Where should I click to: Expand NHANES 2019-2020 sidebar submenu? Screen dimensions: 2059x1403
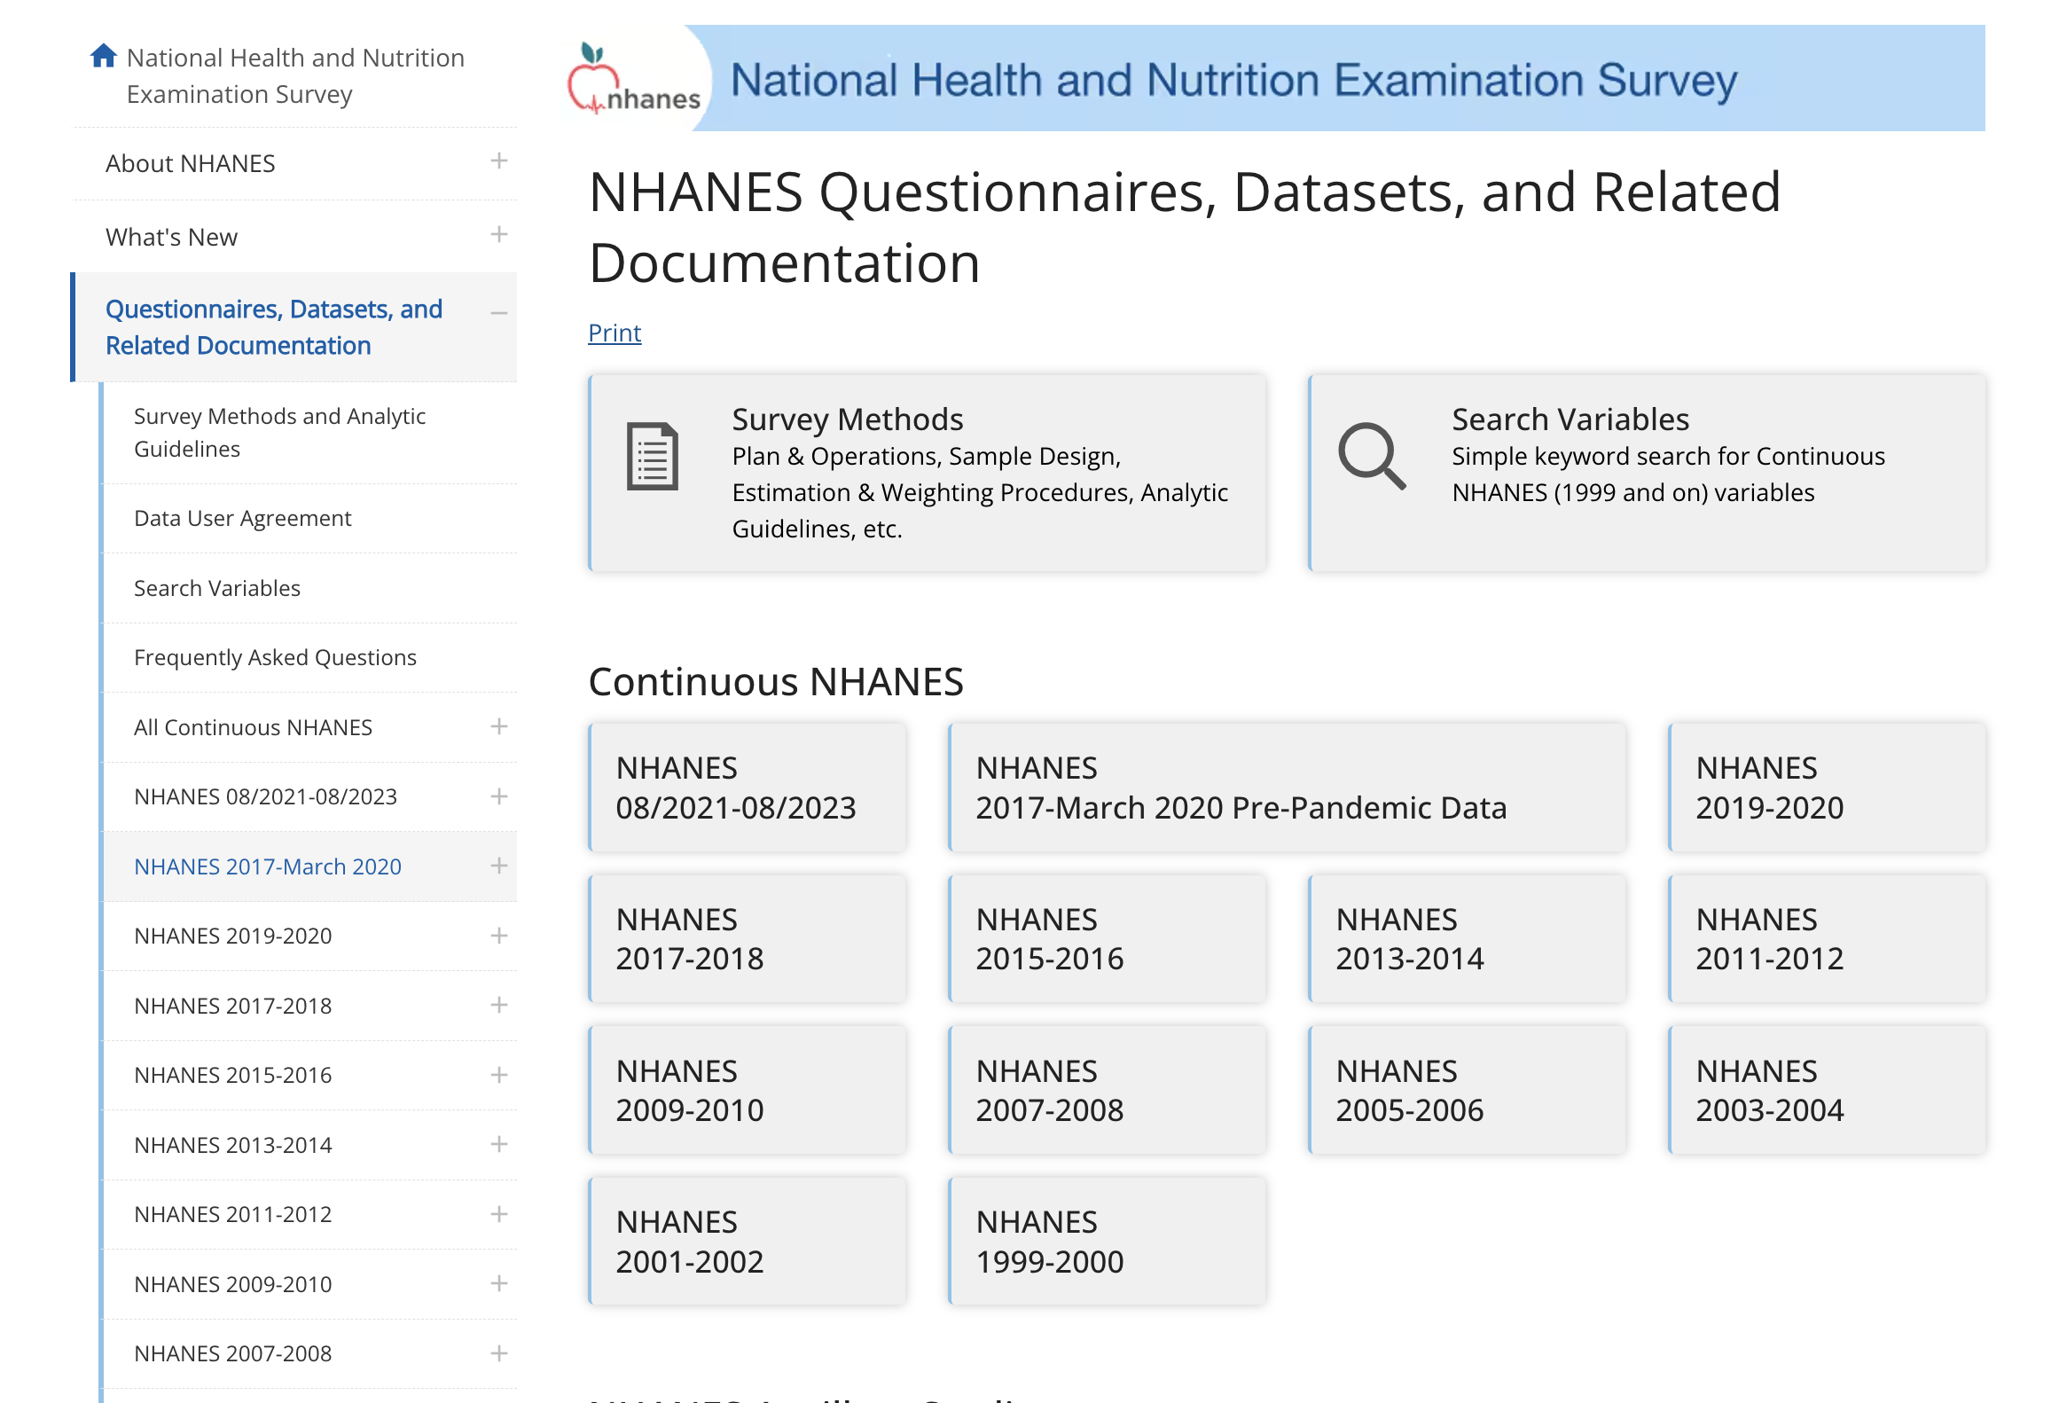pyautogui.click(x=498, y=936)
